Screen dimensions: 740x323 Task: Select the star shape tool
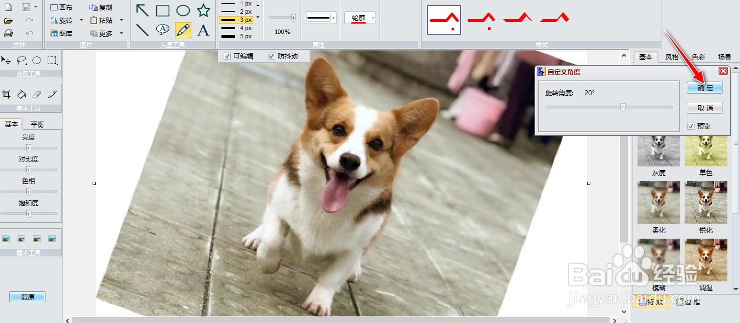coord(203,10)
